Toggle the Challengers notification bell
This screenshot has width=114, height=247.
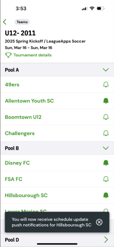[x=106, y=133]
